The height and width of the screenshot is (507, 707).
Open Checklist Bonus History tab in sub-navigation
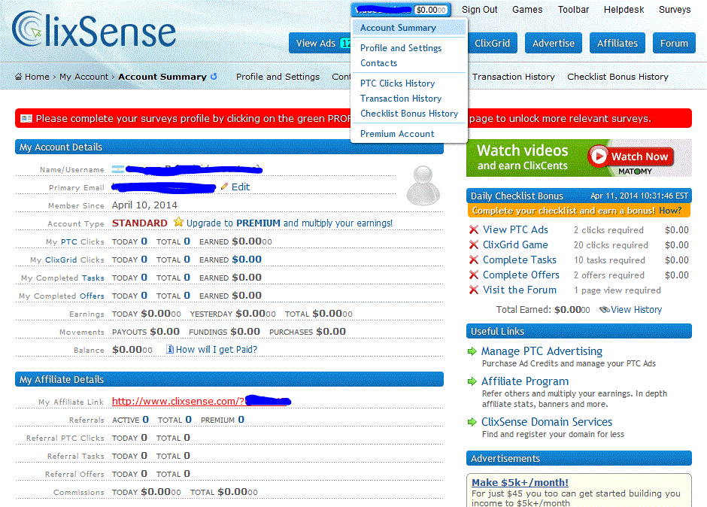617,77
